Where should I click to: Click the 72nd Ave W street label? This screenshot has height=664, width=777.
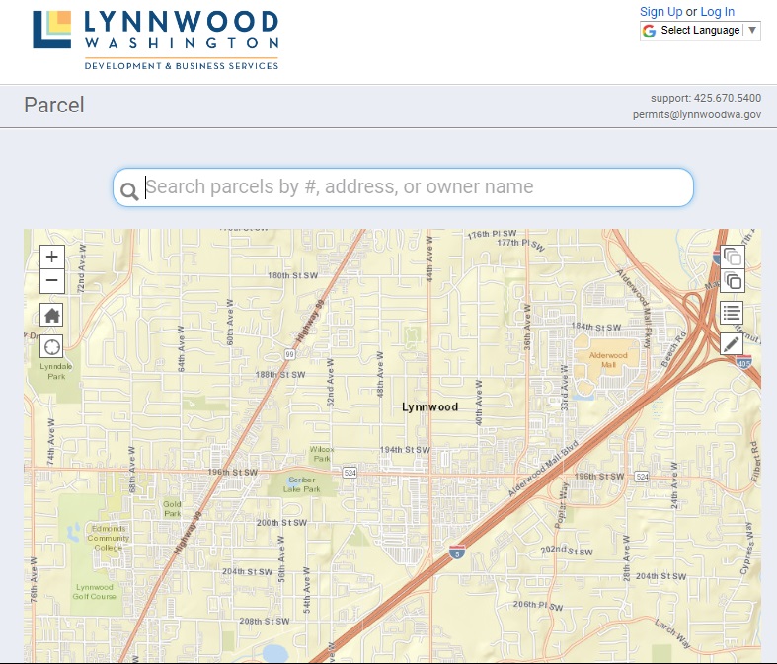(x=82, y=268)
